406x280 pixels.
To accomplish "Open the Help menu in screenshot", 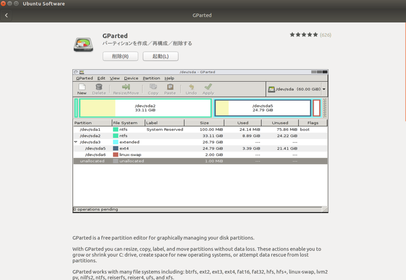I will [x=169, y=78].
